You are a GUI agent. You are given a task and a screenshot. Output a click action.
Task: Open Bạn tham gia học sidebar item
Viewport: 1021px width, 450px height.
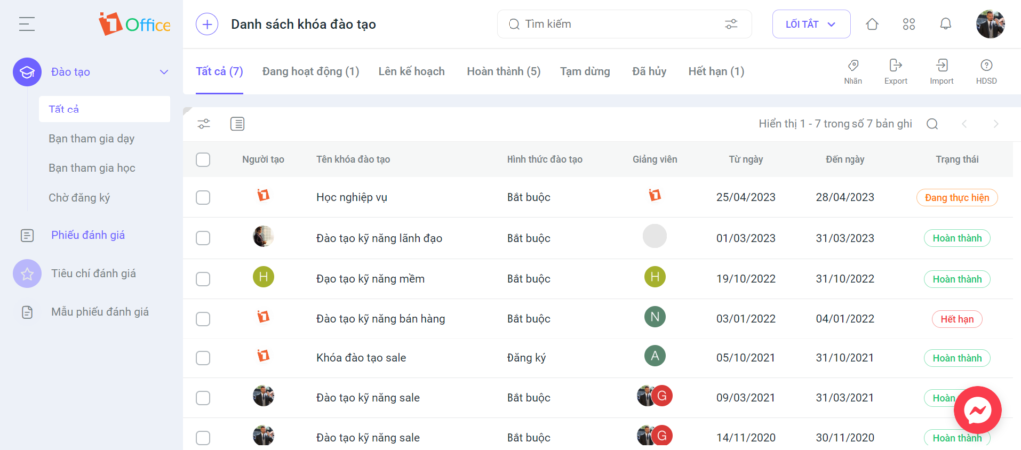coord(91,168)
